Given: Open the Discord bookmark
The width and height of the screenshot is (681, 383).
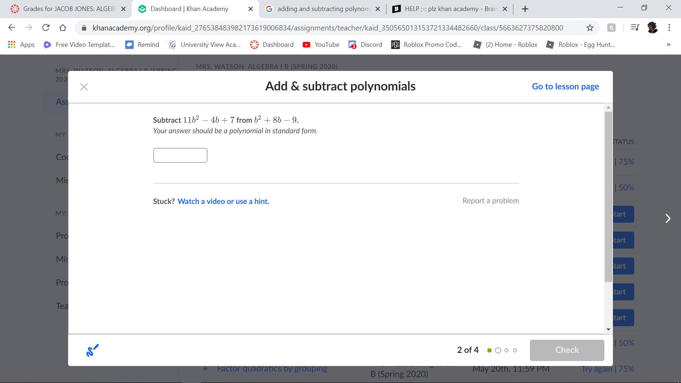Looking at the screenshot, I should [365, 45].
